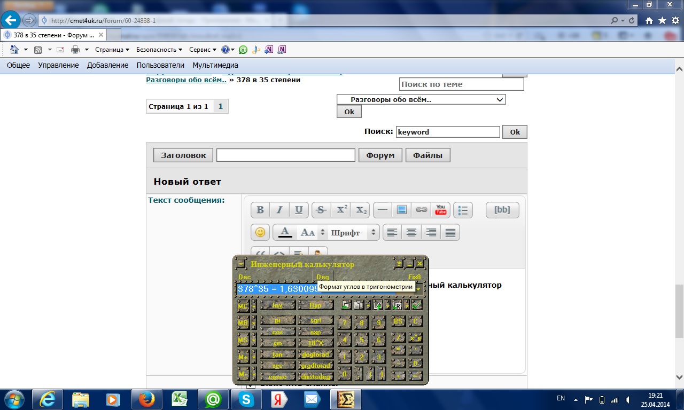Expand the calculator display history dropdown arrow
Viewport: 684px width, 410px height.
tap(418, 289)
